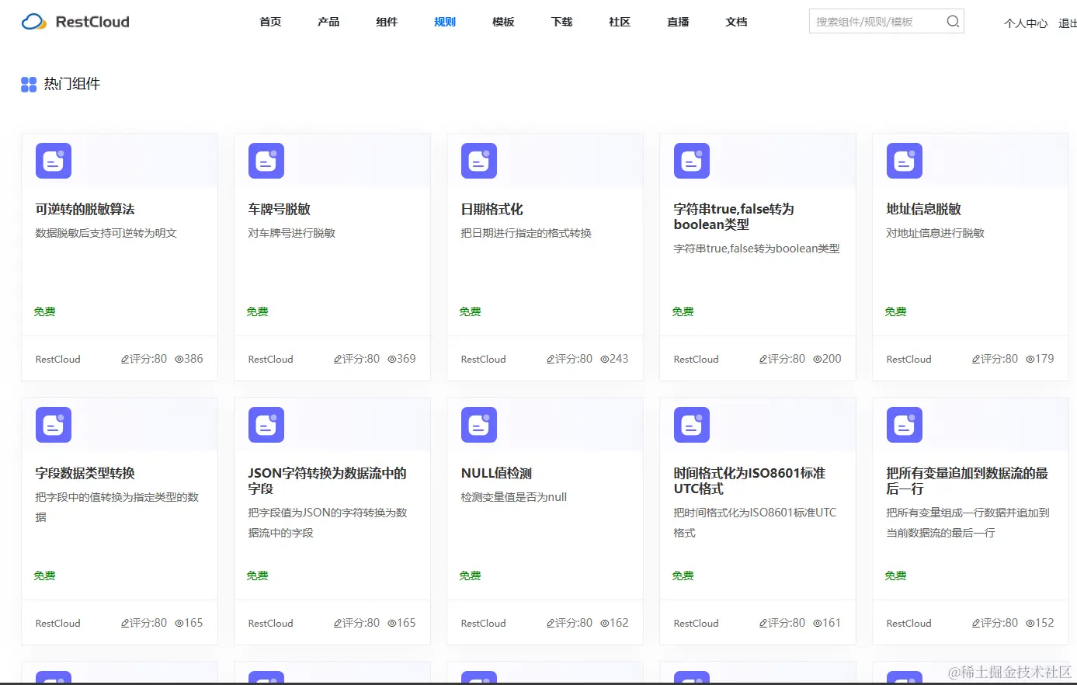Click the view-count eye icon beside 369

point(391,359)
